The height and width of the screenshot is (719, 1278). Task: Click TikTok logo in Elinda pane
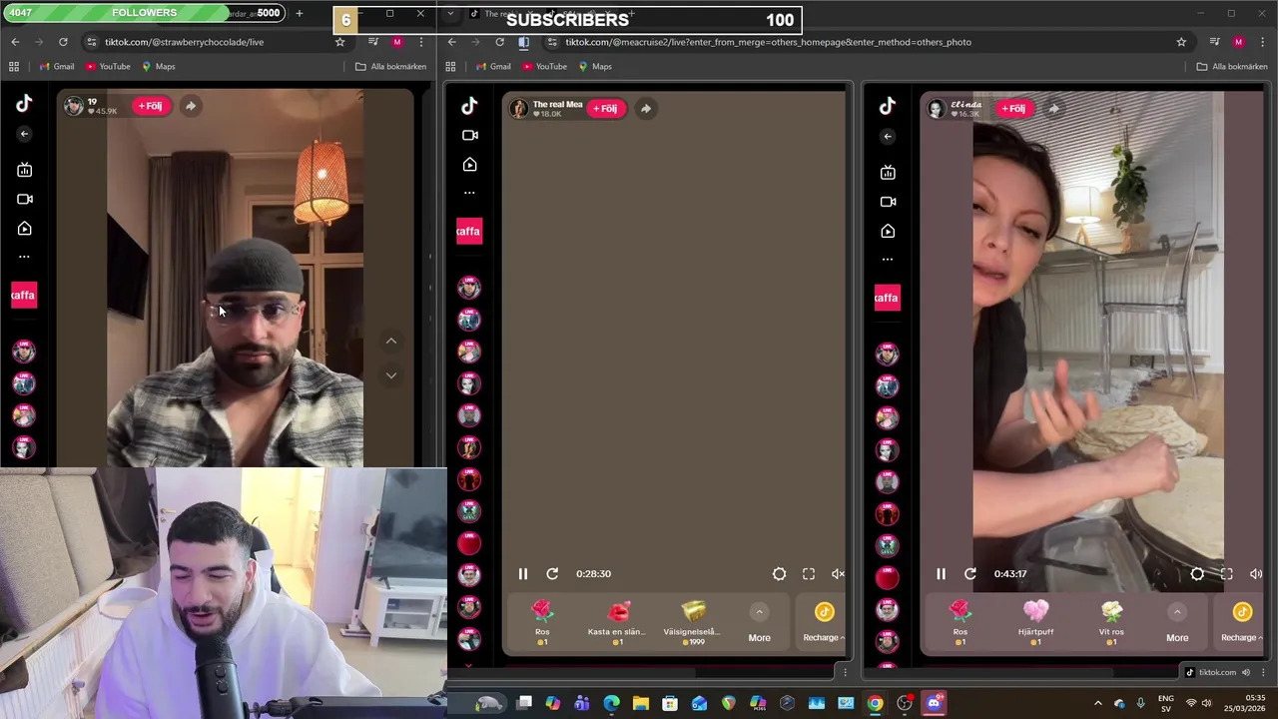point(888,106)
